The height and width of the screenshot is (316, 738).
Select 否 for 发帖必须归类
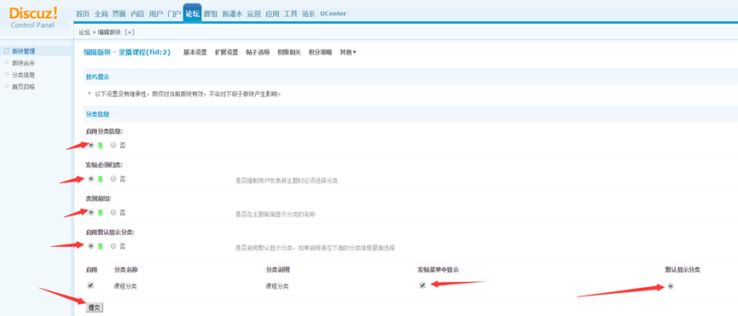pyautogui.click(x=113, y=178)
